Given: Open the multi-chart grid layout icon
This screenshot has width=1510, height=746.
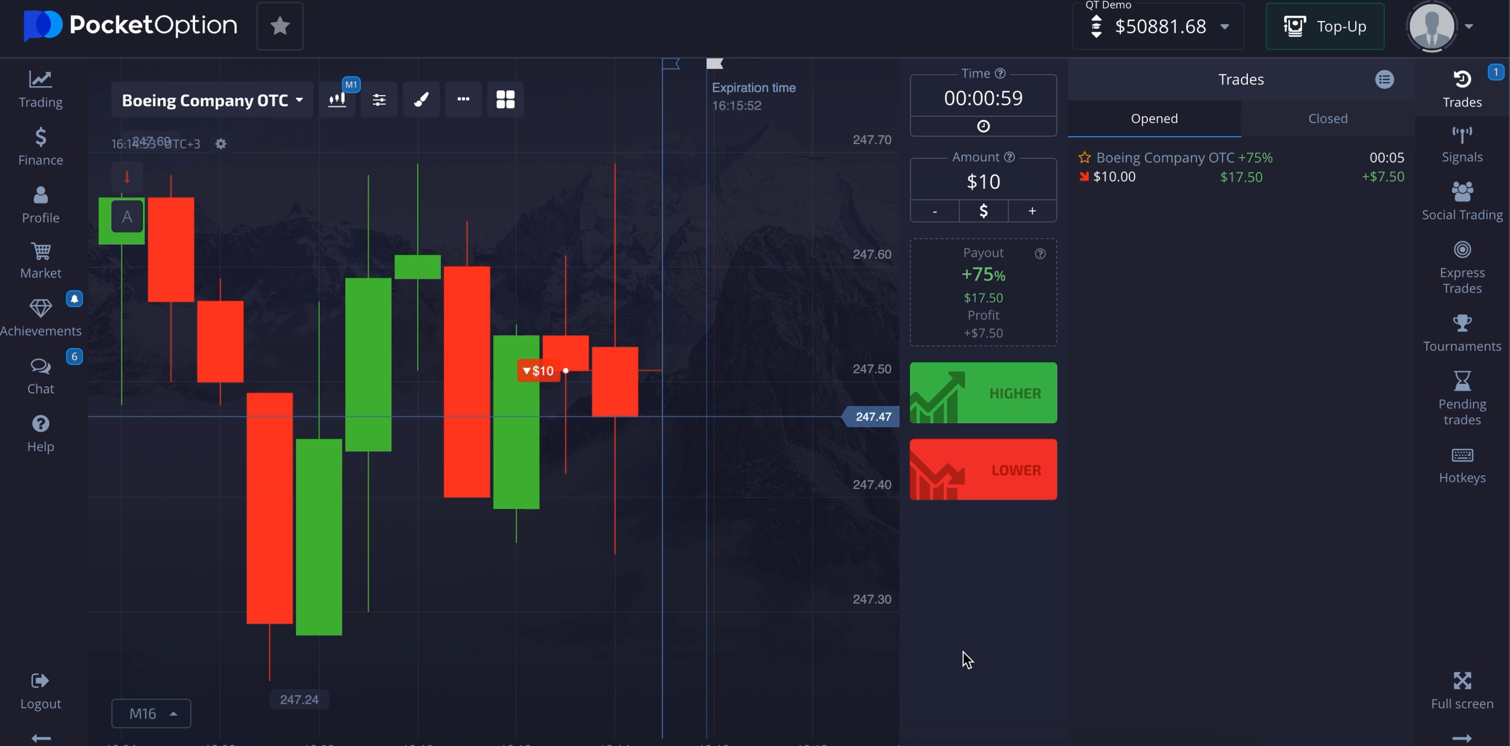Looking at the screenshot, I should (505, 100).
